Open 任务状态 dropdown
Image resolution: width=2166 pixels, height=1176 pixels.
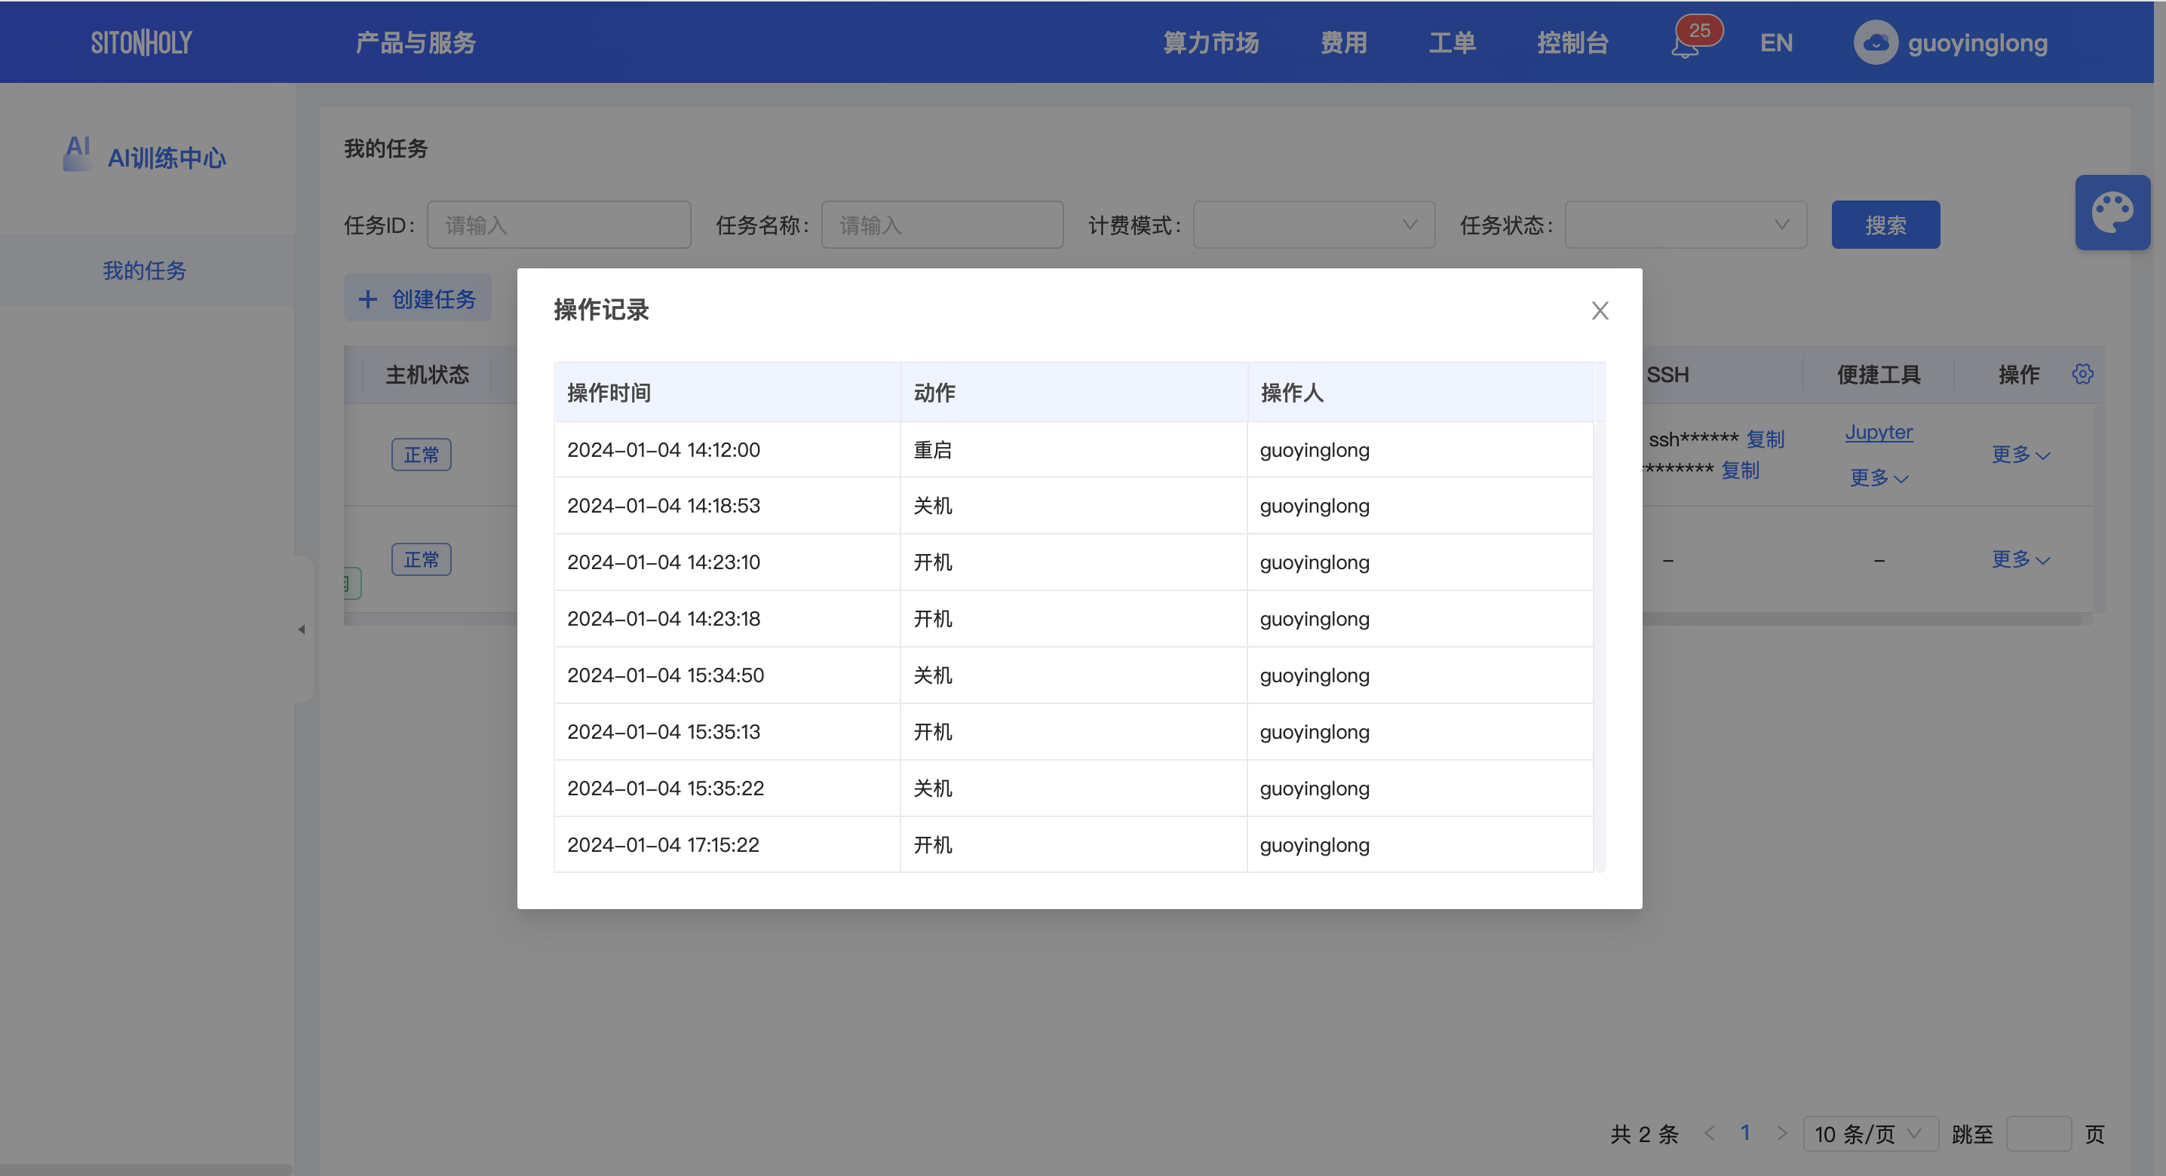(x=1685, y=225)
